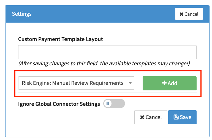Image resolution: width=212 pixels, height=140 pixels.
Task: Click the X icon in header Cancel button
Action: 181,14
